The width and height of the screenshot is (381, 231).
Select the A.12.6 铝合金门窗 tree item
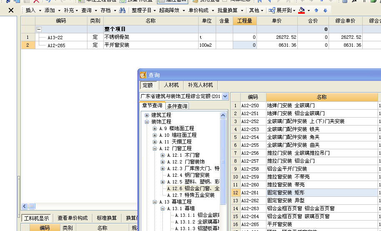193,188
